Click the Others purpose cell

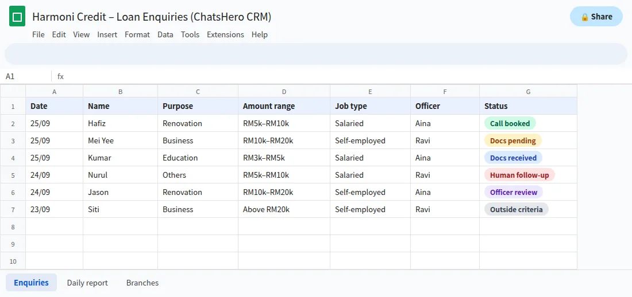pos(198,175)
